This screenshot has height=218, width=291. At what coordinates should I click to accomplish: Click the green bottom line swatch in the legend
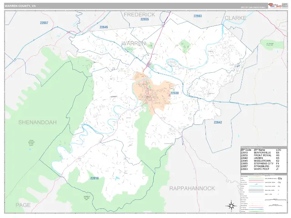[x=256, y=211]
